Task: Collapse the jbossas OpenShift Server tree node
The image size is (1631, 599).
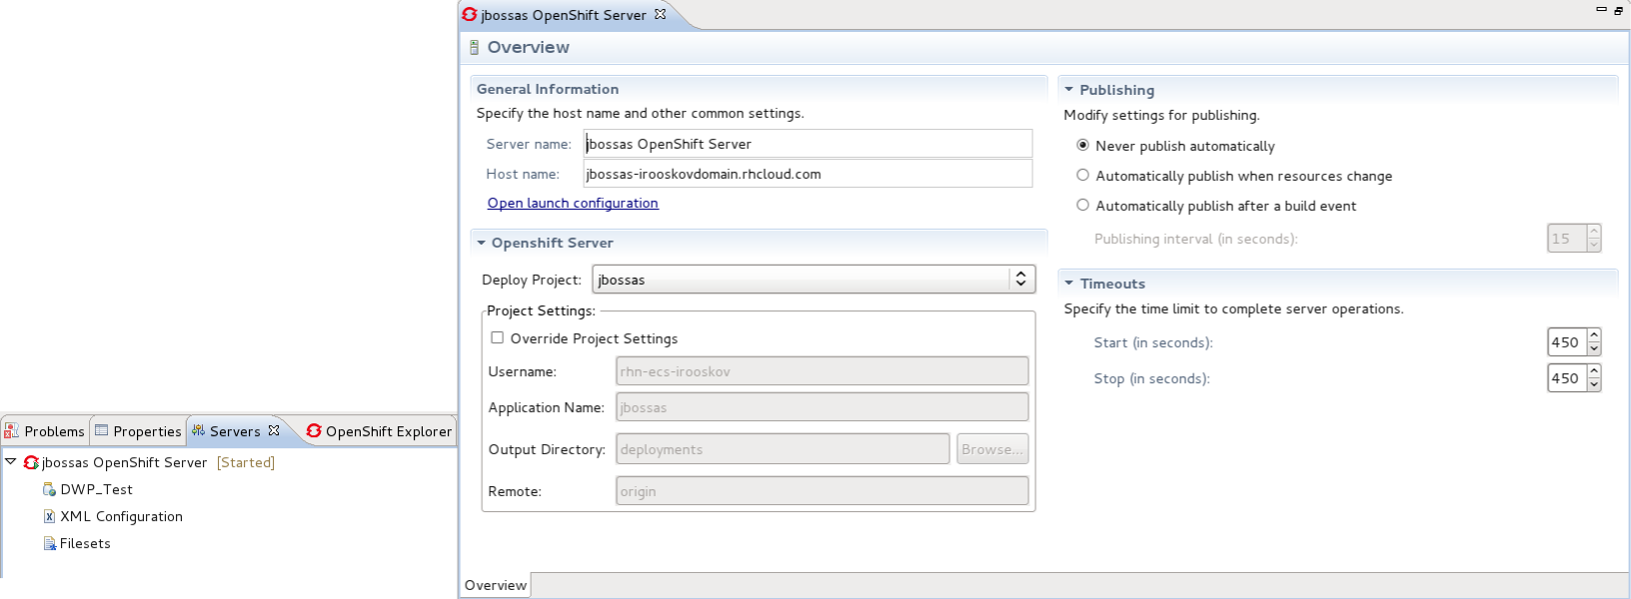Action: [x=10, y=461]
